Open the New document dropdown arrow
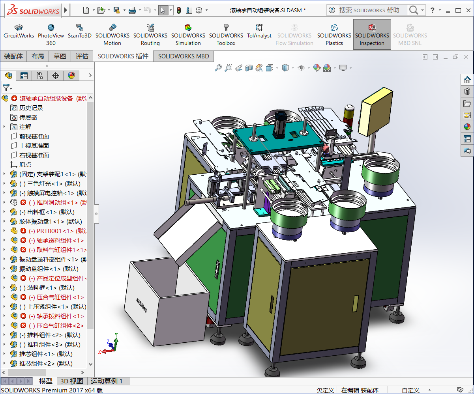474x394 pixels. [93, 10]
